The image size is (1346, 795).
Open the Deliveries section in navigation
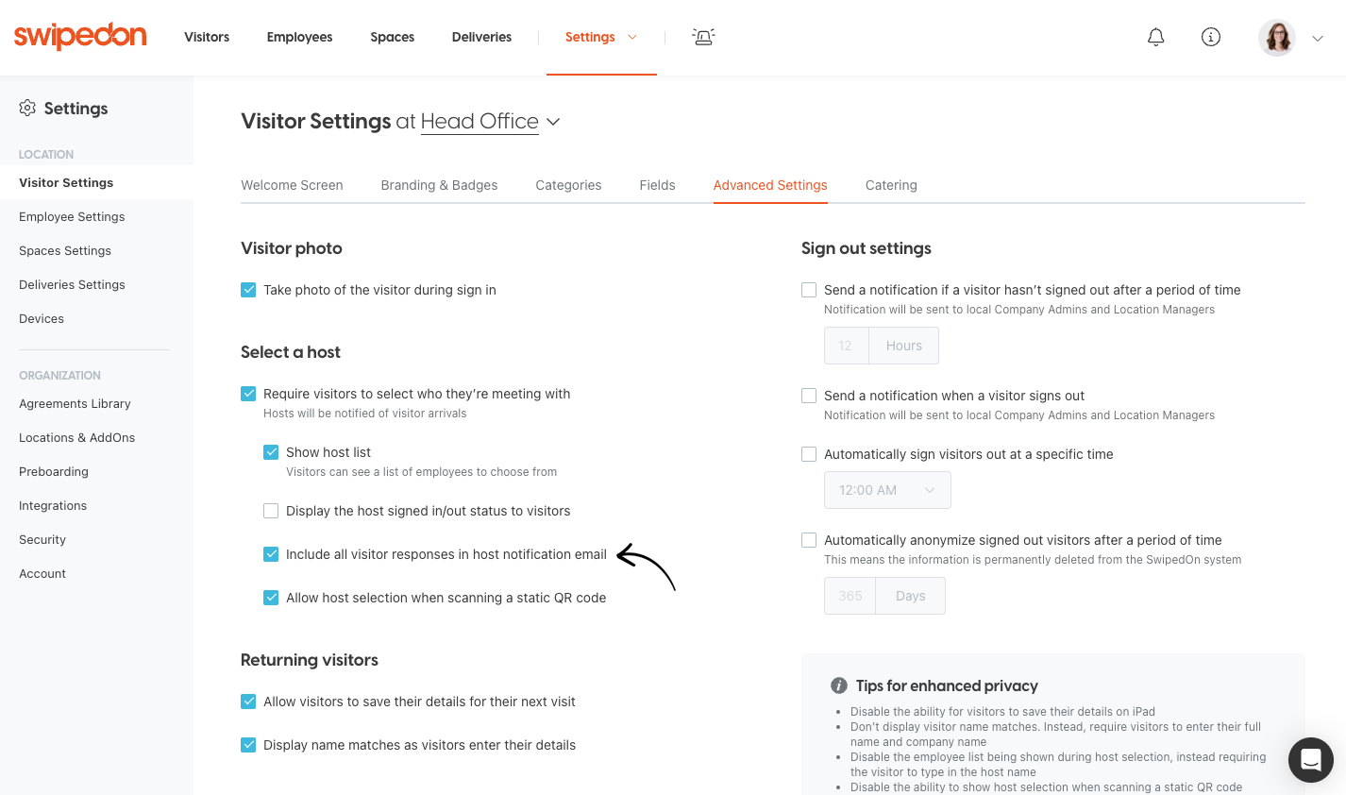pyautogui.click(x=481, y=37)
